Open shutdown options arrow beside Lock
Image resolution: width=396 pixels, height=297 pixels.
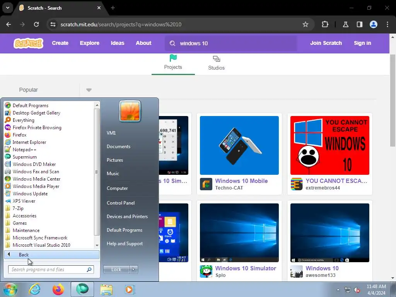coord(133,270)
